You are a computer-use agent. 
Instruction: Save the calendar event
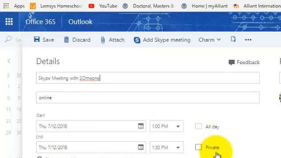(x=44, y=39)
